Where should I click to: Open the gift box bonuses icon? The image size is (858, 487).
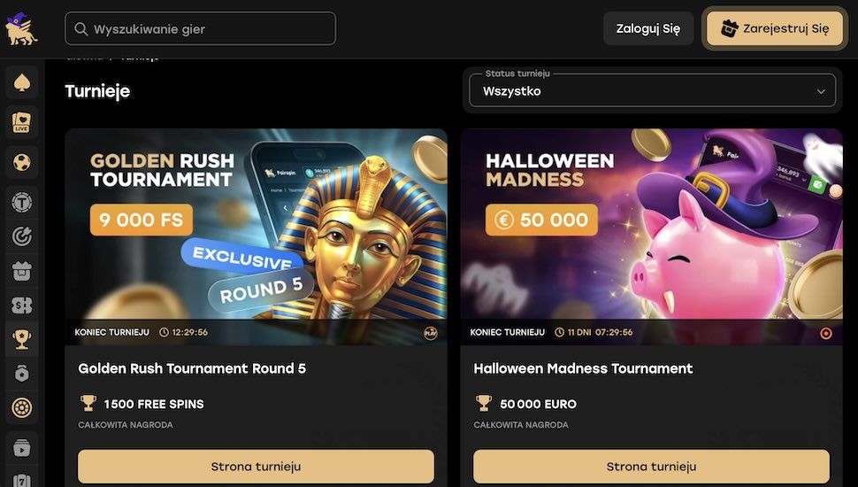22,271
